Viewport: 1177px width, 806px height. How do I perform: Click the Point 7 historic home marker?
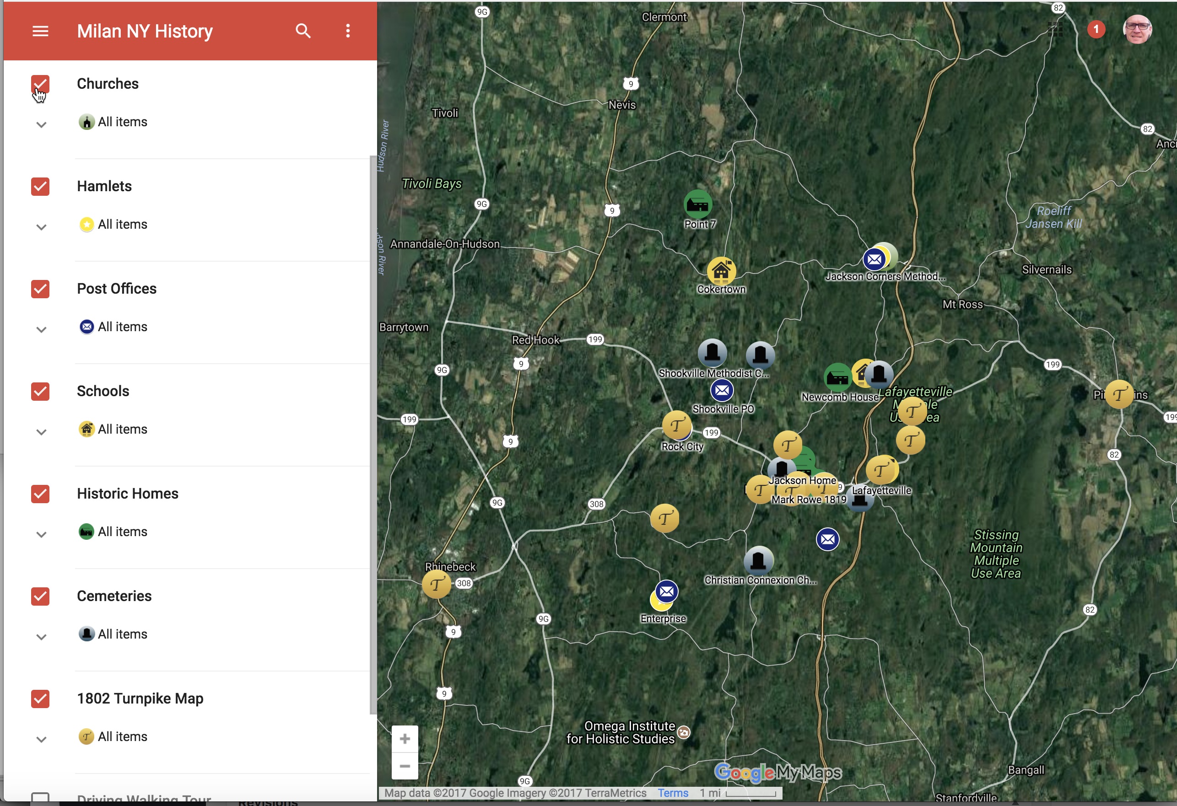697,204
